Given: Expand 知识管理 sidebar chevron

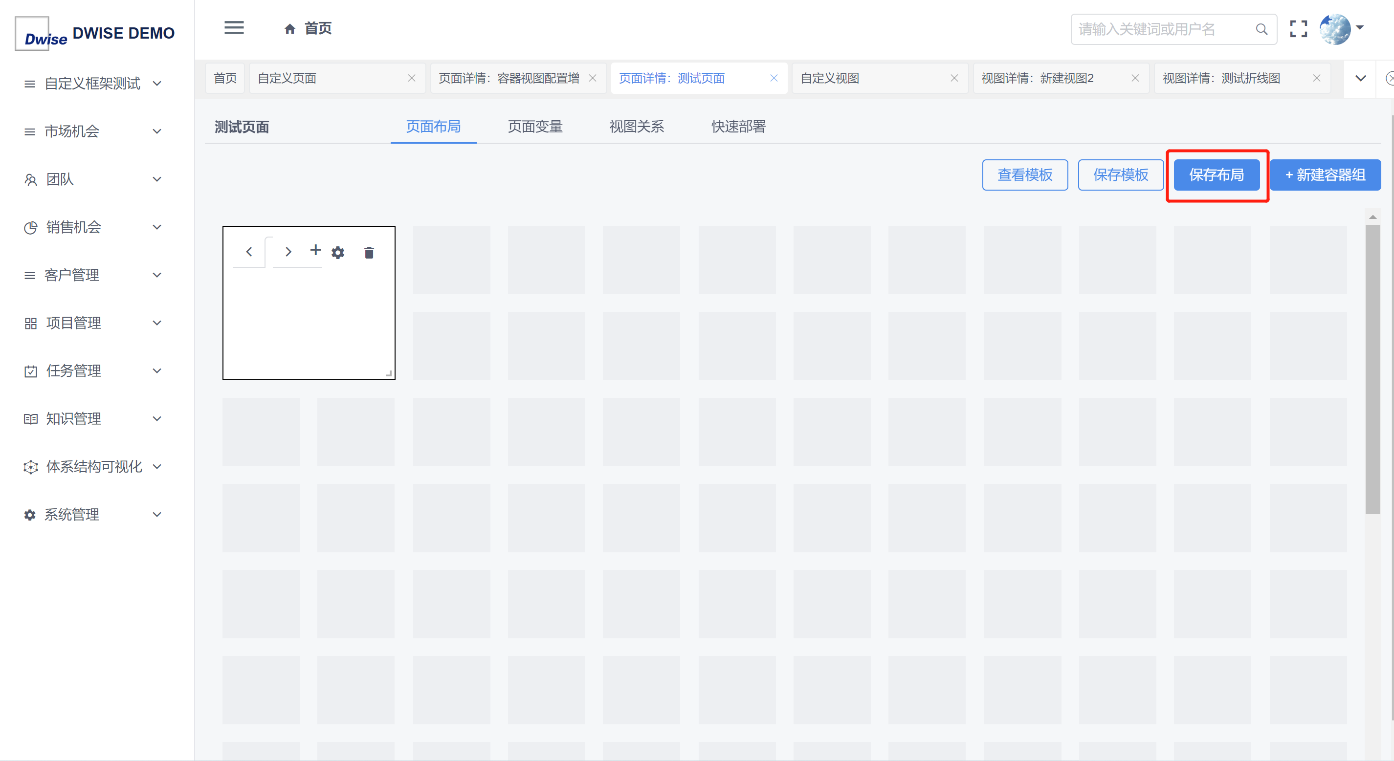Looking at the screenshot, I should click(157, 419).
